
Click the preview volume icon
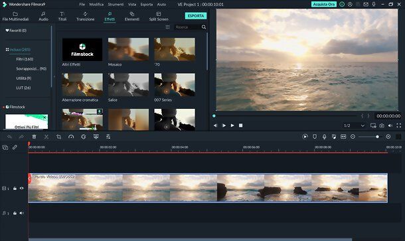point(390,125)
